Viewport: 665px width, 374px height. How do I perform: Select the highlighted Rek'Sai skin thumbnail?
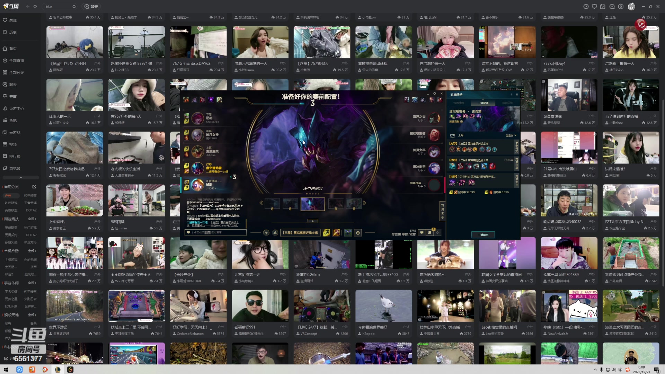pyautogui.click(x=312, y=204)
